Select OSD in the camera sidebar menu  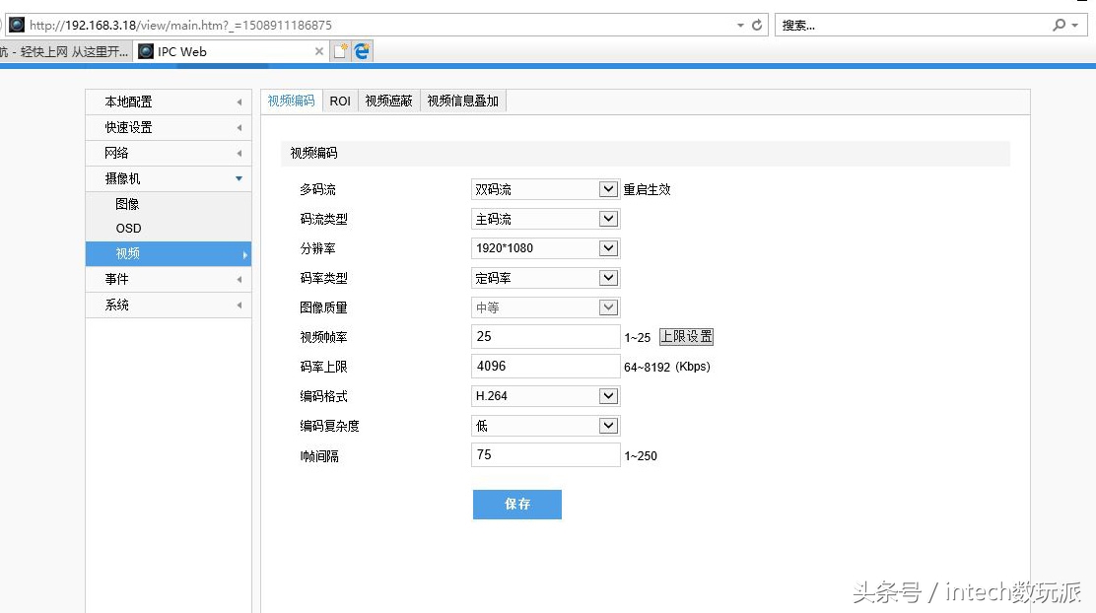(127, 228)
